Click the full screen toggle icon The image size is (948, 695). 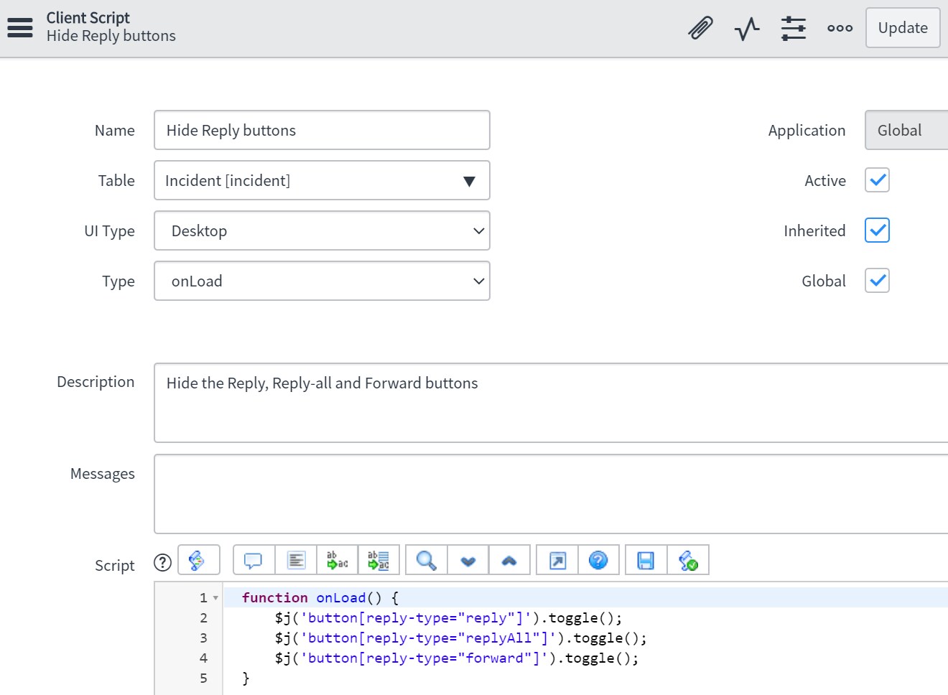tap(557, 560)
